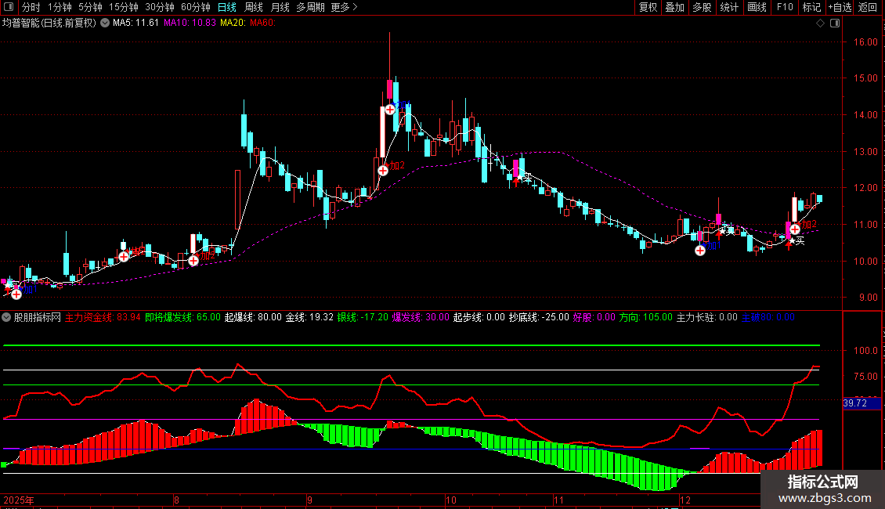Expand the 更多 periods menu

coord(344,8)
